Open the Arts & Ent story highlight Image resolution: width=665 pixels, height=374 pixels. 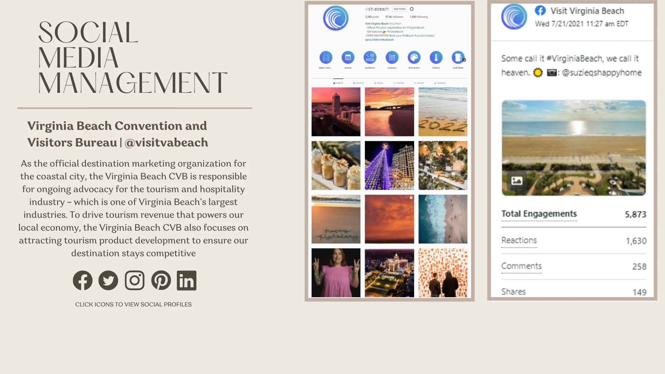pyautogui.click(x=414, y=57)
